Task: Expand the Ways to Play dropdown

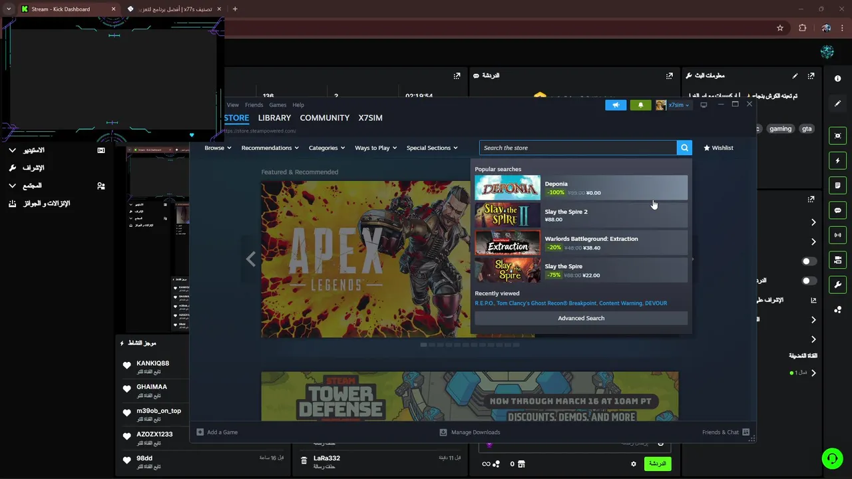Action: point(375,148)
